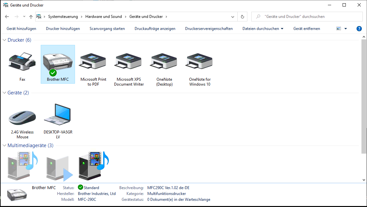Screen dimensions: 367x207
Task: Click the Standard status text
Action: pyautogui.click(x=91, y=188)
